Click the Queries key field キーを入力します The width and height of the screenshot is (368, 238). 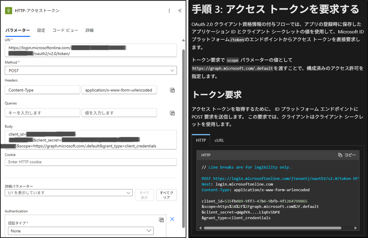tap(42, 113)
